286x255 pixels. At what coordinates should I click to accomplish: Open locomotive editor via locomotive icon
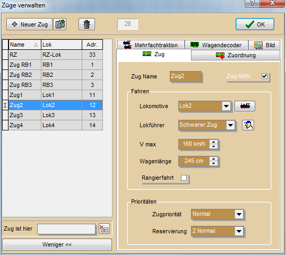pyautogui.click(x=245, y=106)
